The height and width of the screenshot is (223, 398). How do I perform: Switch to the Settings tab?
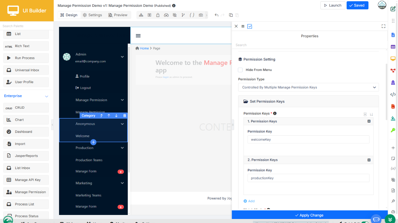tap(92, 15)
